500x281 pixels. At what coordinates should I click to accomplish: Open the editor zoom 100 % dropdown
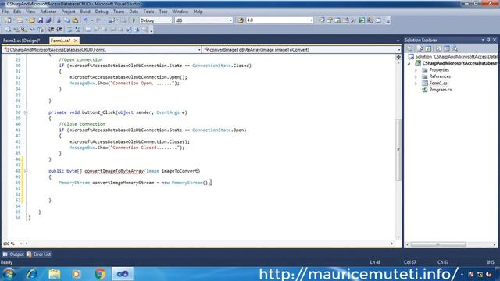click(21, 244)
